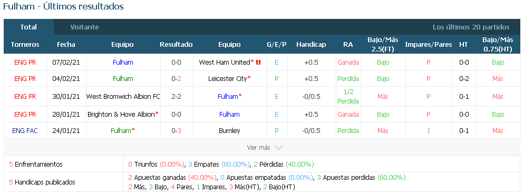Click the Ver más text
Image resolution: width=524 pixels, height=195 pixels.
pos(259,147)
